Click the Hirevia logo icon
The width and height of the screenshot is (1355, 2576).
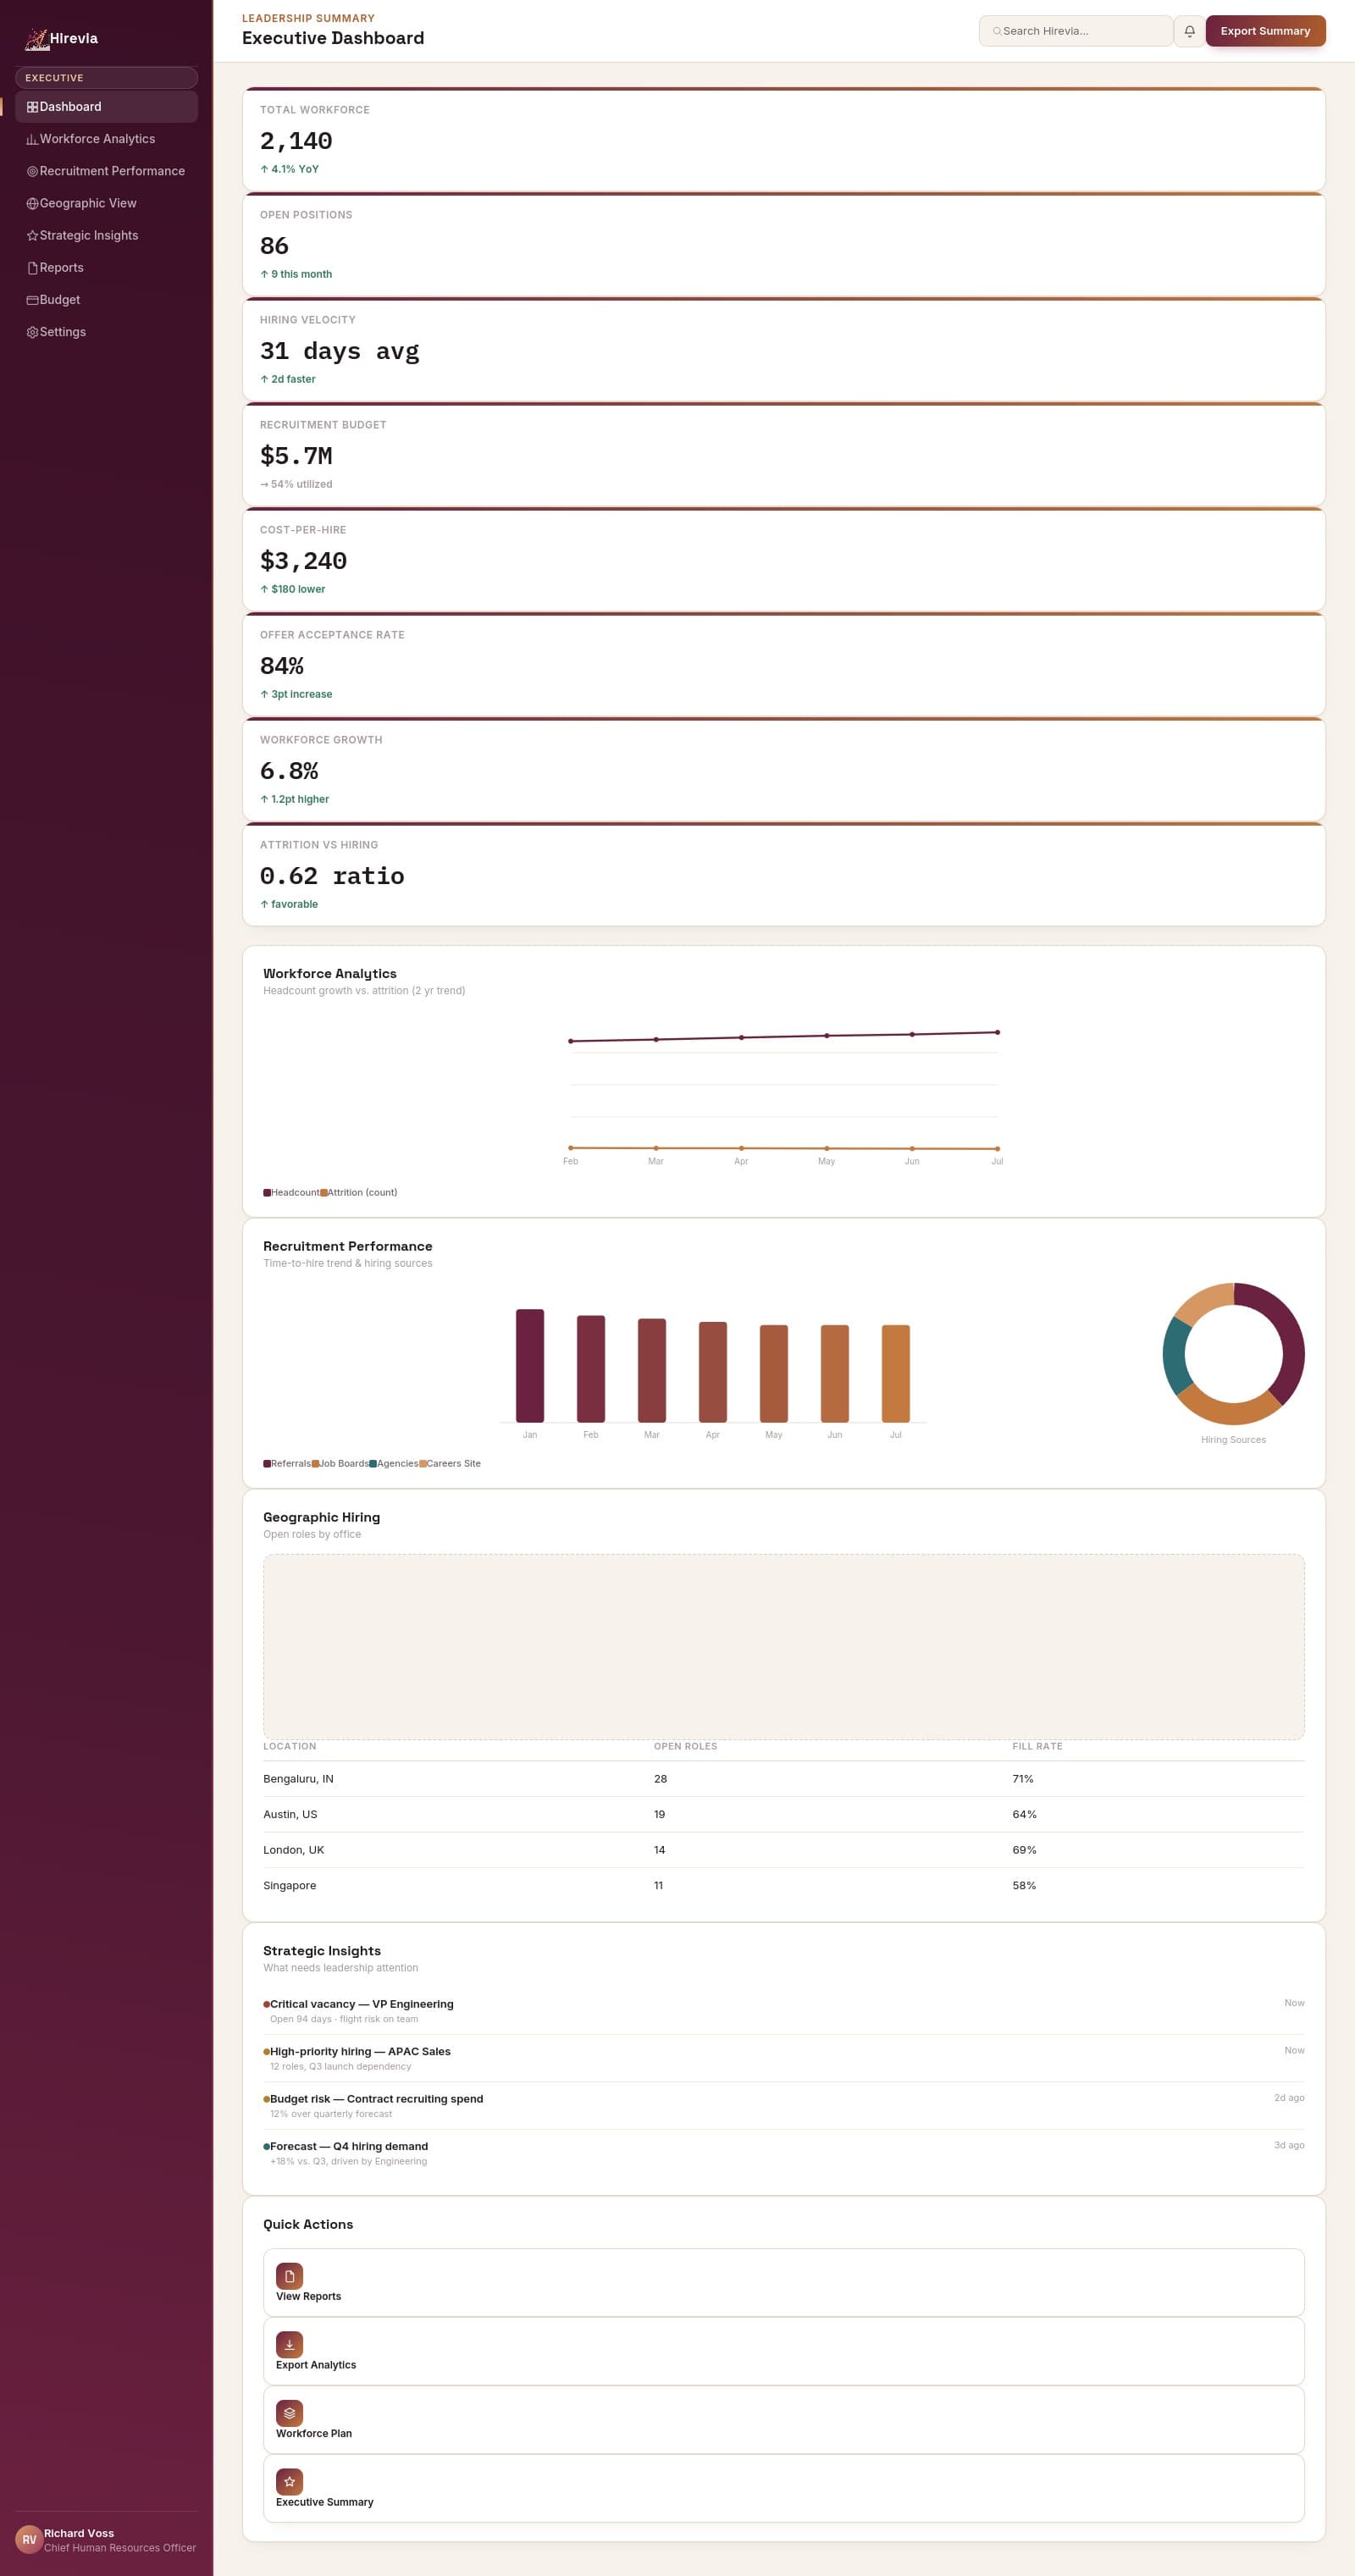(37, 39)
